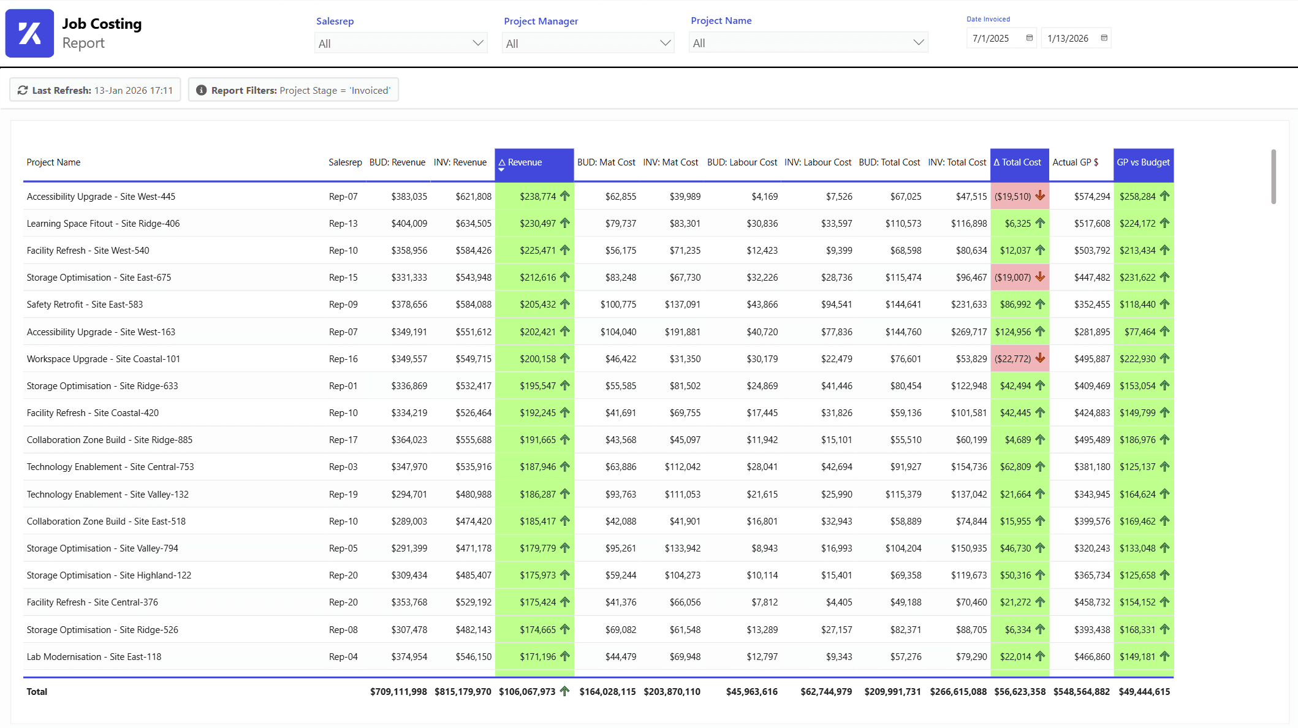Sort by the GP vs Budget column header
The height and width of the screenshot is (728, 1298).
(1143, 162)
